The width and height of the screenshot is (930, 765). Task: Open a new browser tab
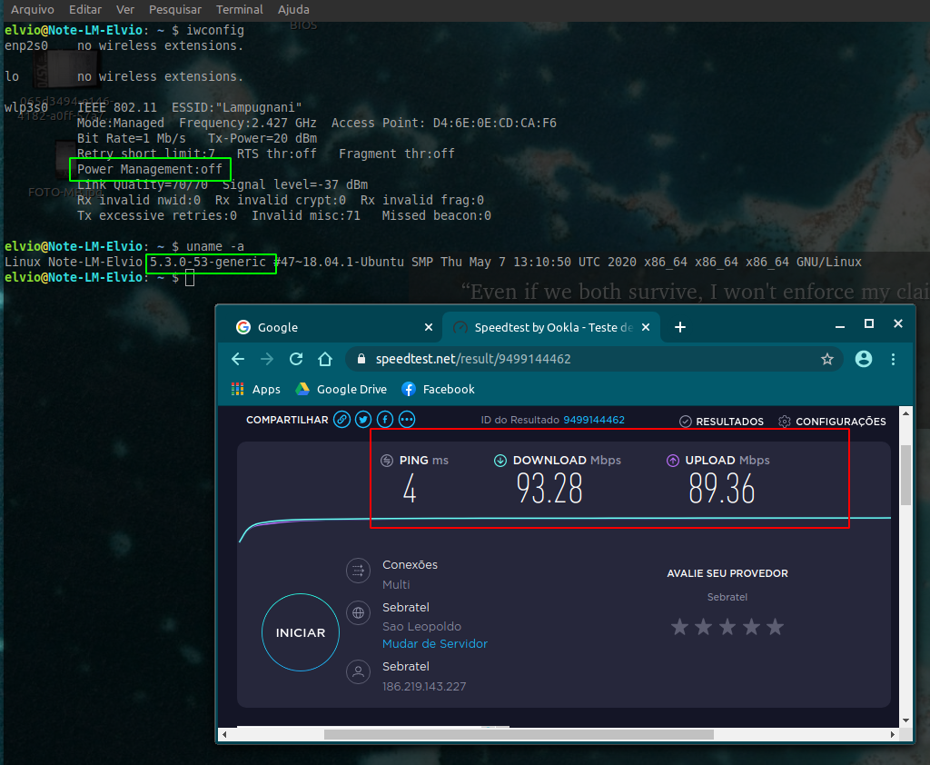point(680,328)
